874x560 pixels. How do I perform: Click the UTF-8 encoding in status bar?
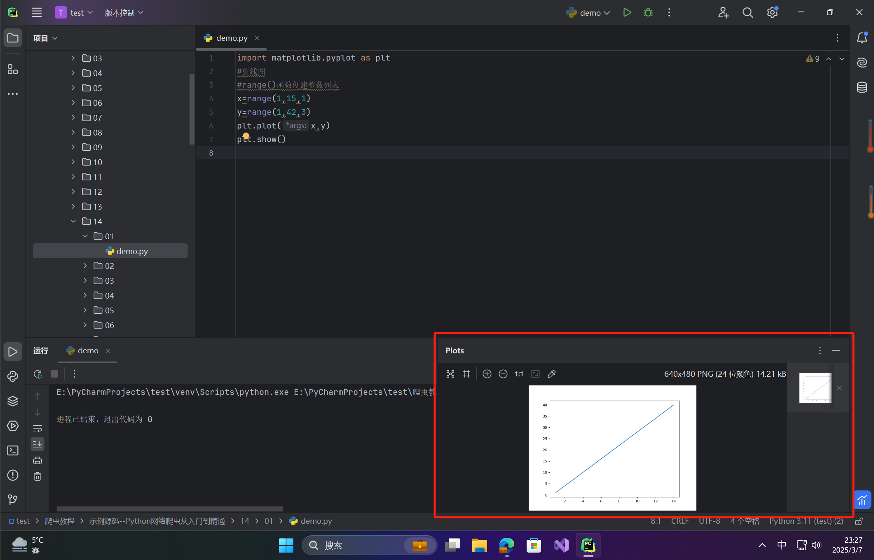pyautogui.click(x=709, y=521)
